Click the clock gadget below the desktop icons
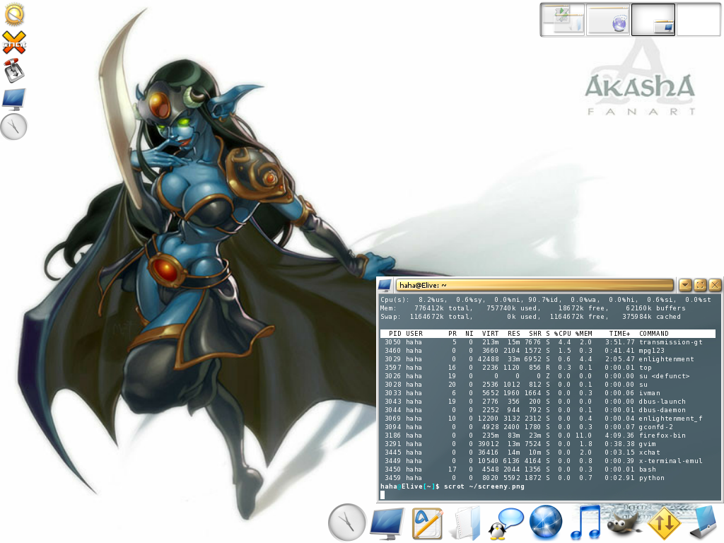Image resolution: width=724 pixels, height=543 pixels. tap(13, 126)
